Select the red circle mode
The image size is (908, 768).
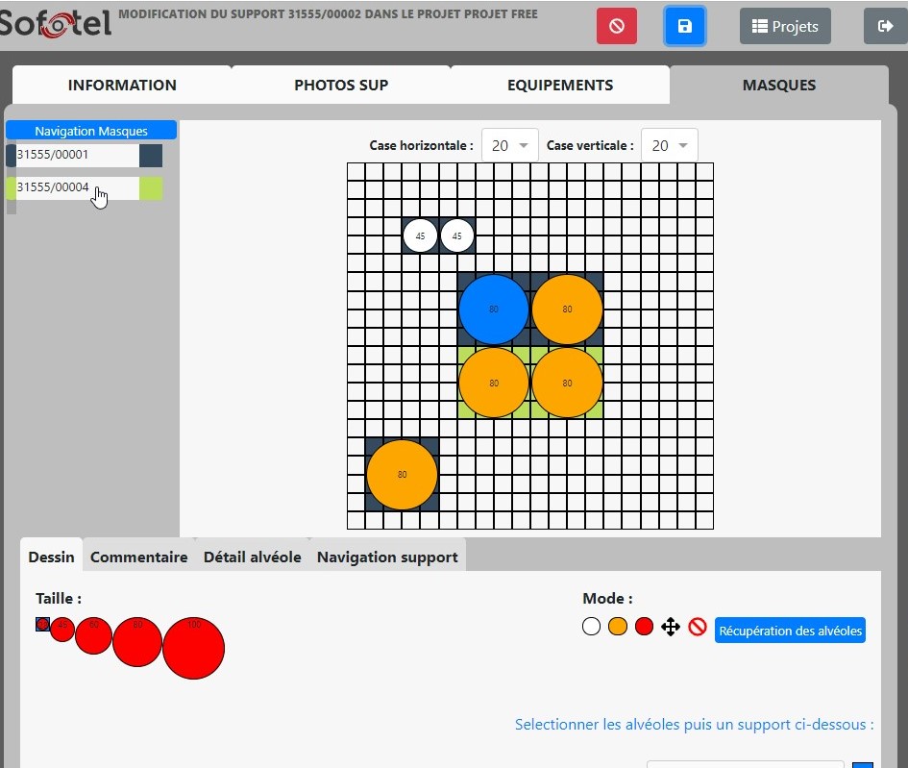coord(644,626)
